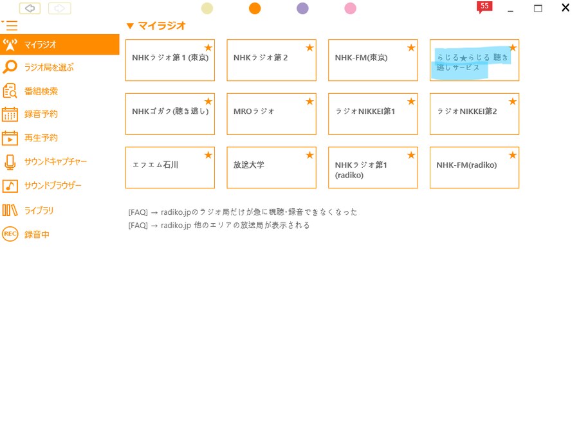Click the play-calendar icon for 再生予約
Image resolution: width=579 pixels, height=441 pixels.
(10, 138)
